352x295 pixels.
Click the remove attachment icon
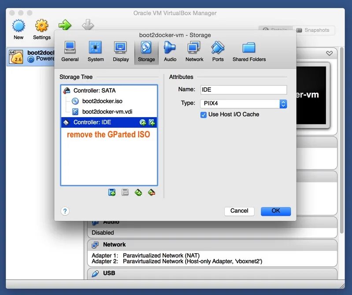[x=152, y=192]
